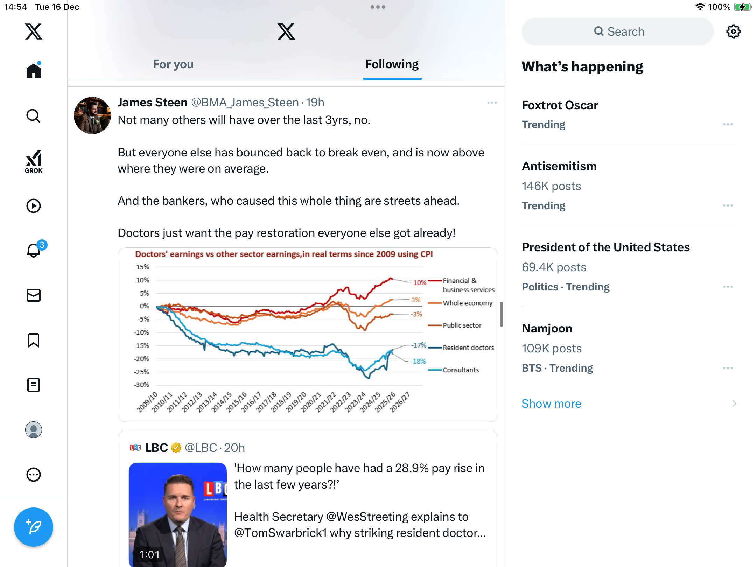Click the timeline scrollbar handle

point(502,314)
